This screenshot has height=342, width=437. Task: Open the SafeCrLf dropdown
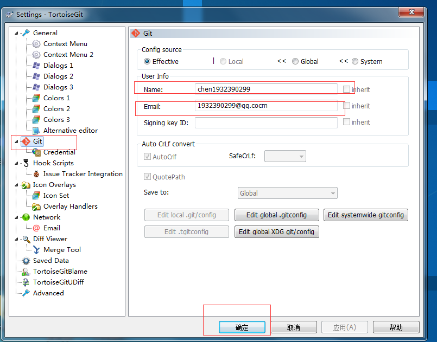pos(285,156)
